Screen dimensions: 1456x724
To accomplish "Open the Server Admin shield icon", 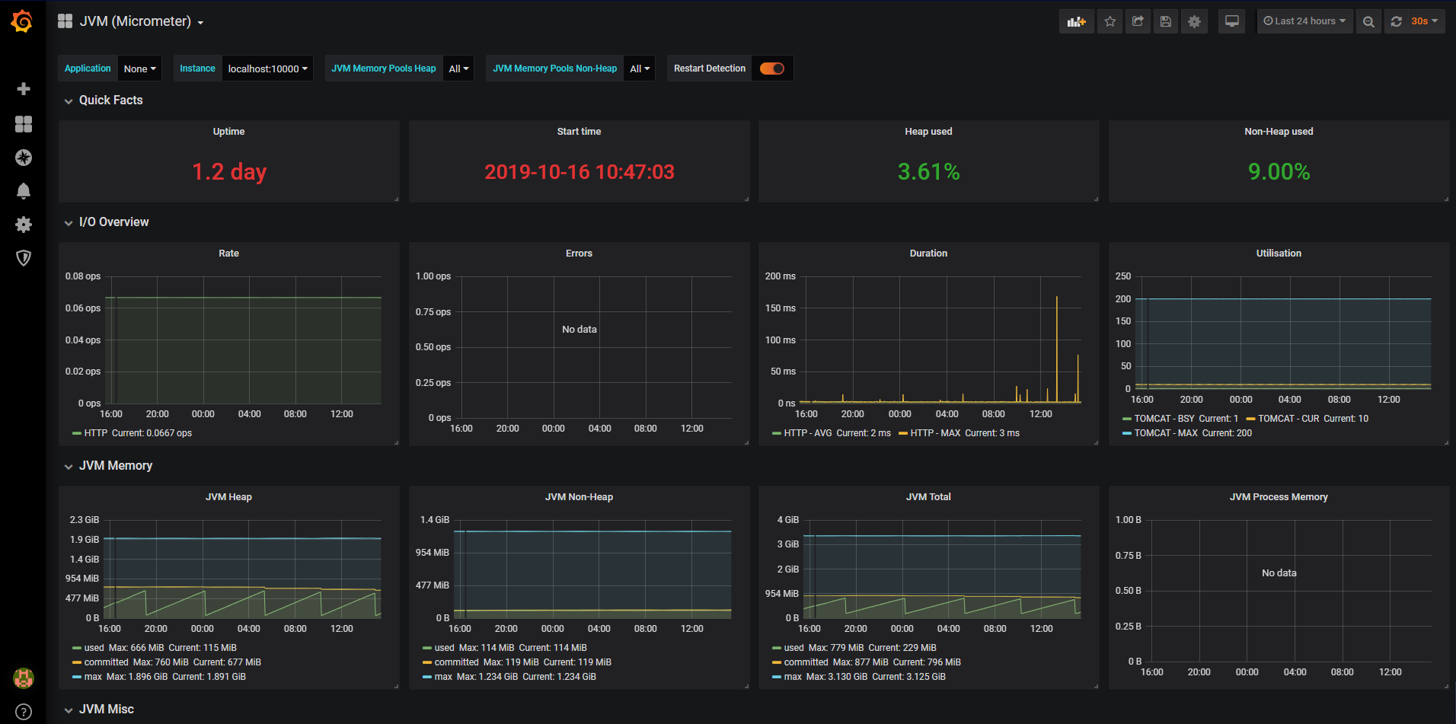I will pyautogui.click(x=24, y=258).
